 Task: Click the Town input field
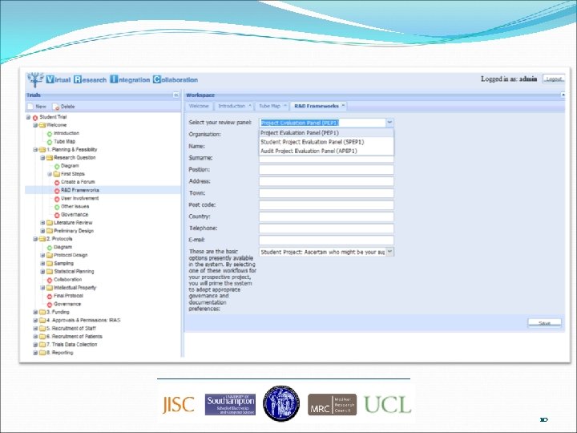point(326,193)
